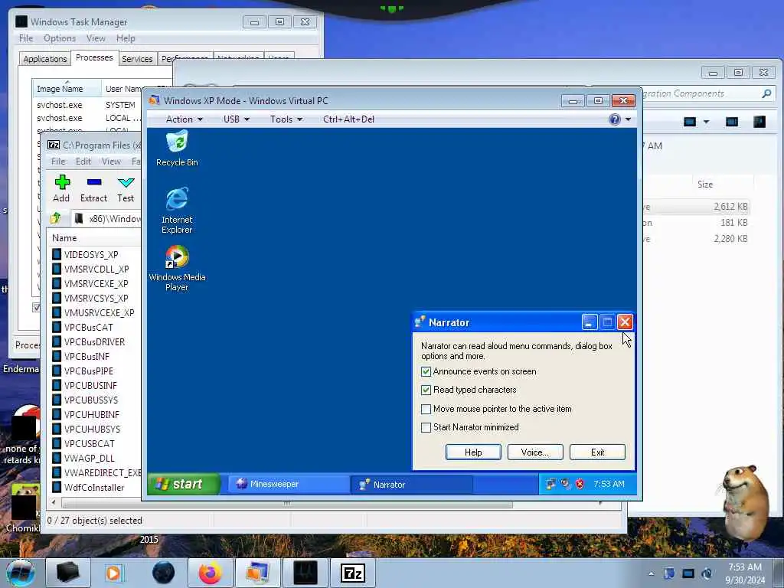Open the 7-Zip View menu
Screen dimensions: 784x588
(111, 162)
